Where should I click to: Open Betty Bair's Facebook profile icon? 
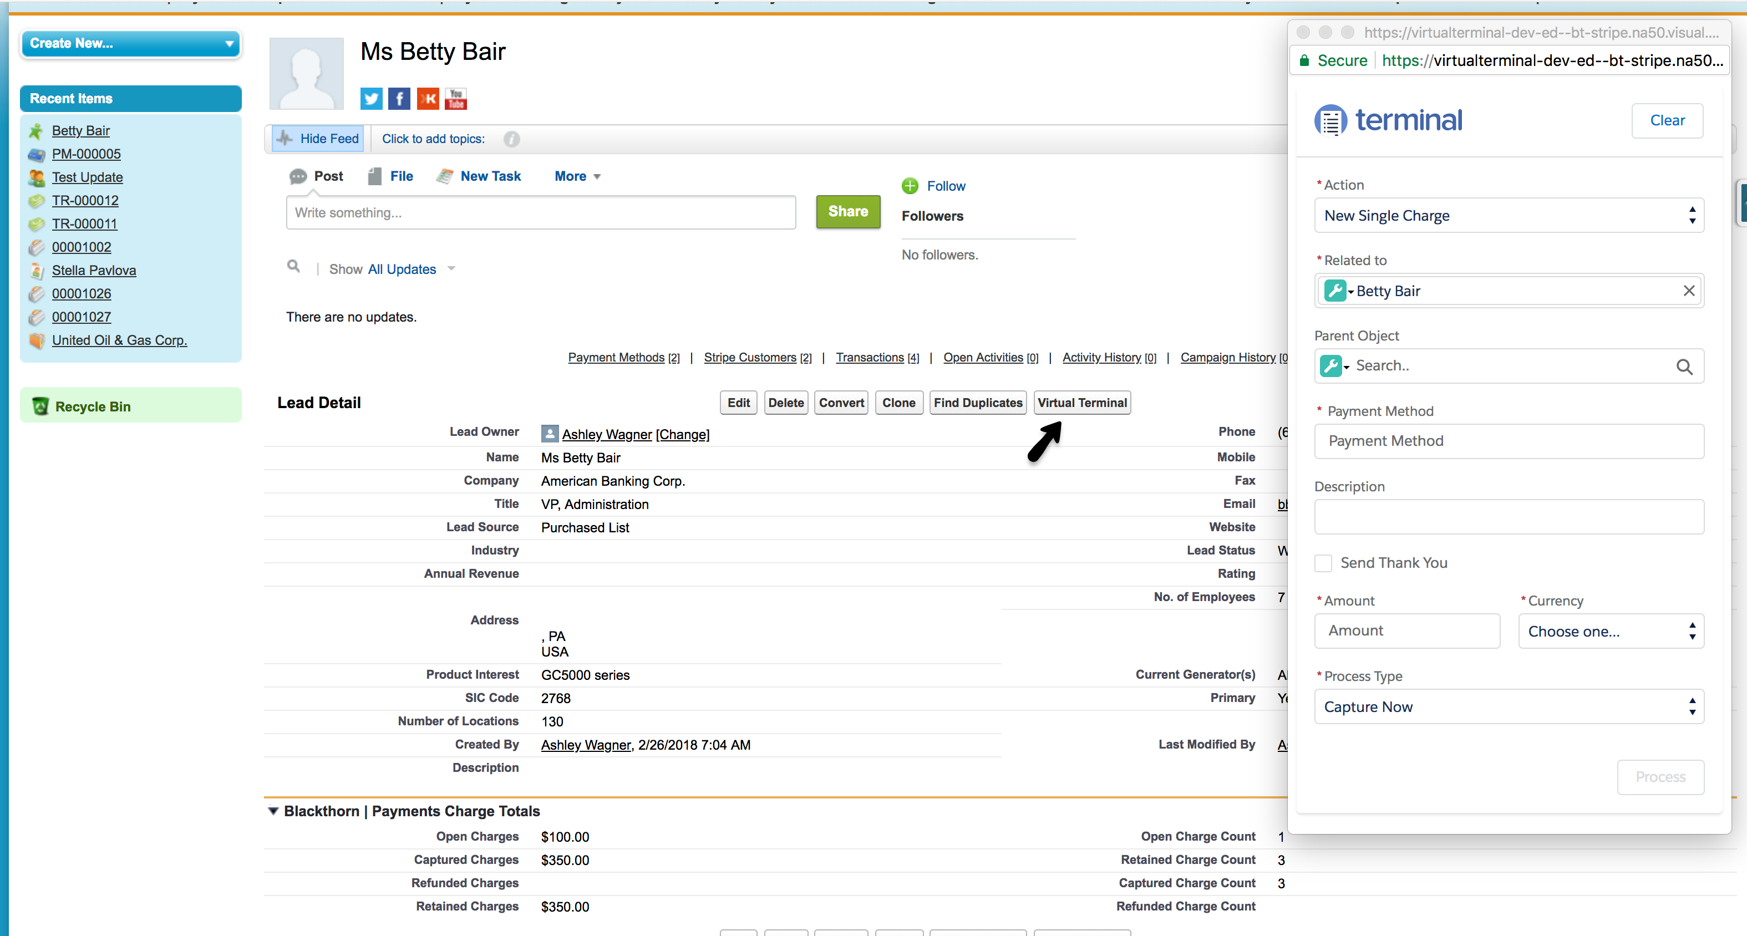(399, 99)
